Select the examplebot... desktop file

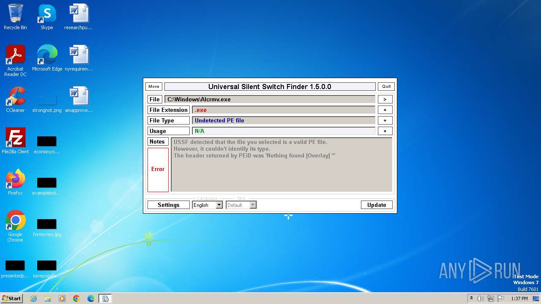[x=46, y=186]
